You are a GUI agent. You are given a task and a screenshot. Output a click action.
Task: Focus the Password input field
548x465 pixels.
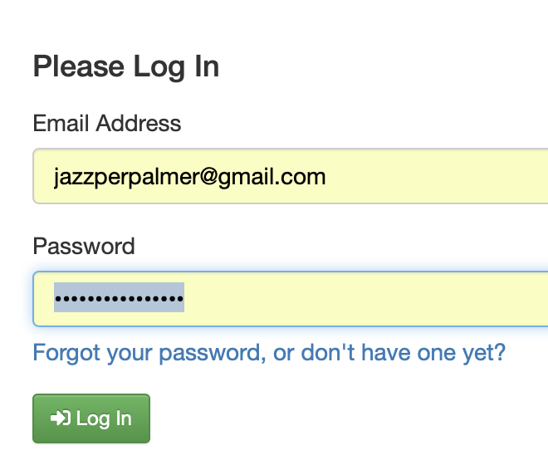coord(291,299)
